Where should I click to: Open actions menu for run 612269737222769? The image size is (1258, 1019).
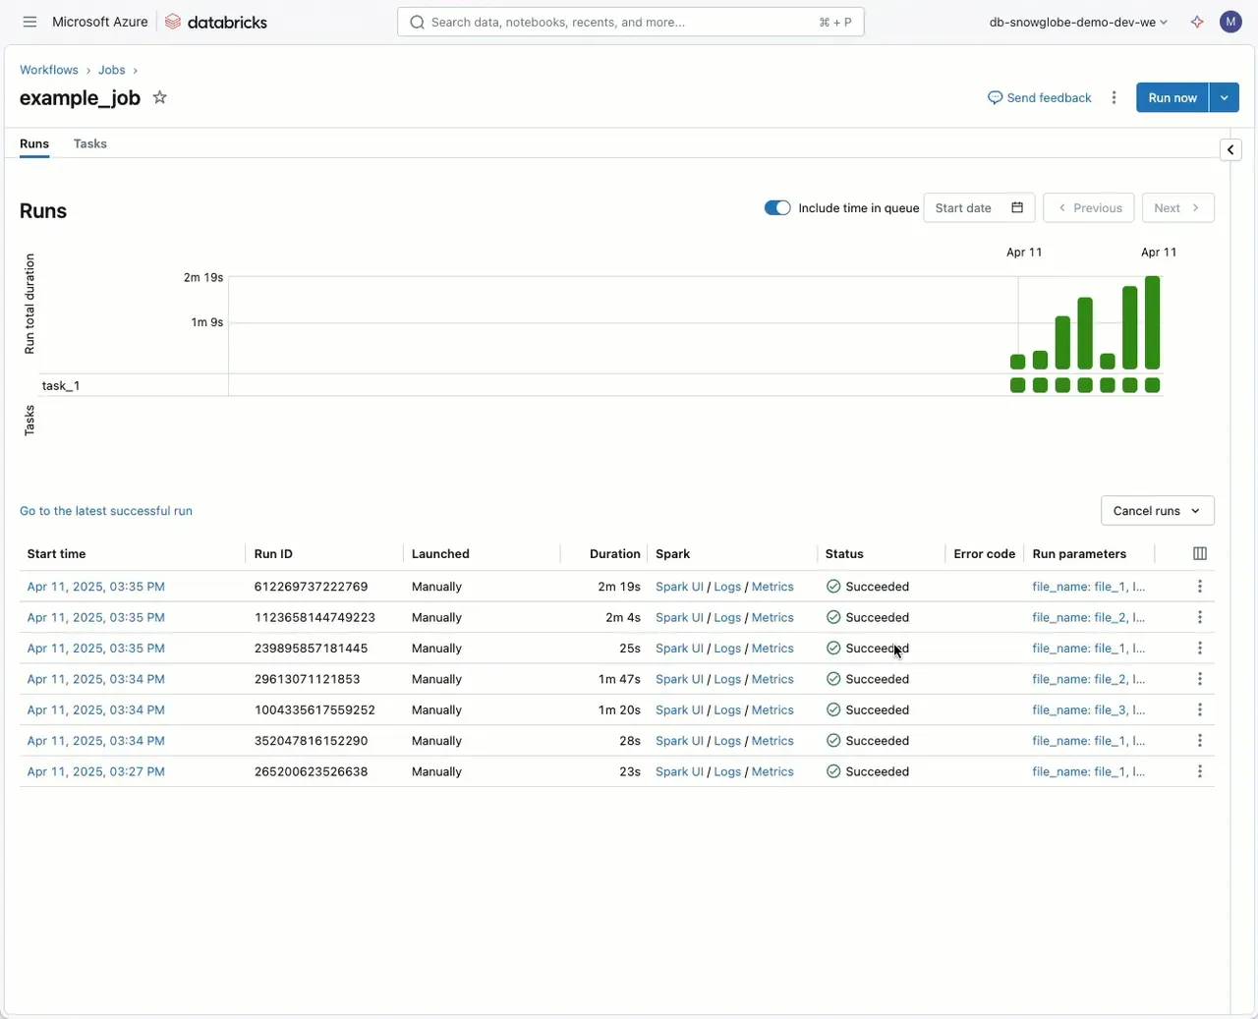coord(1200,587)
